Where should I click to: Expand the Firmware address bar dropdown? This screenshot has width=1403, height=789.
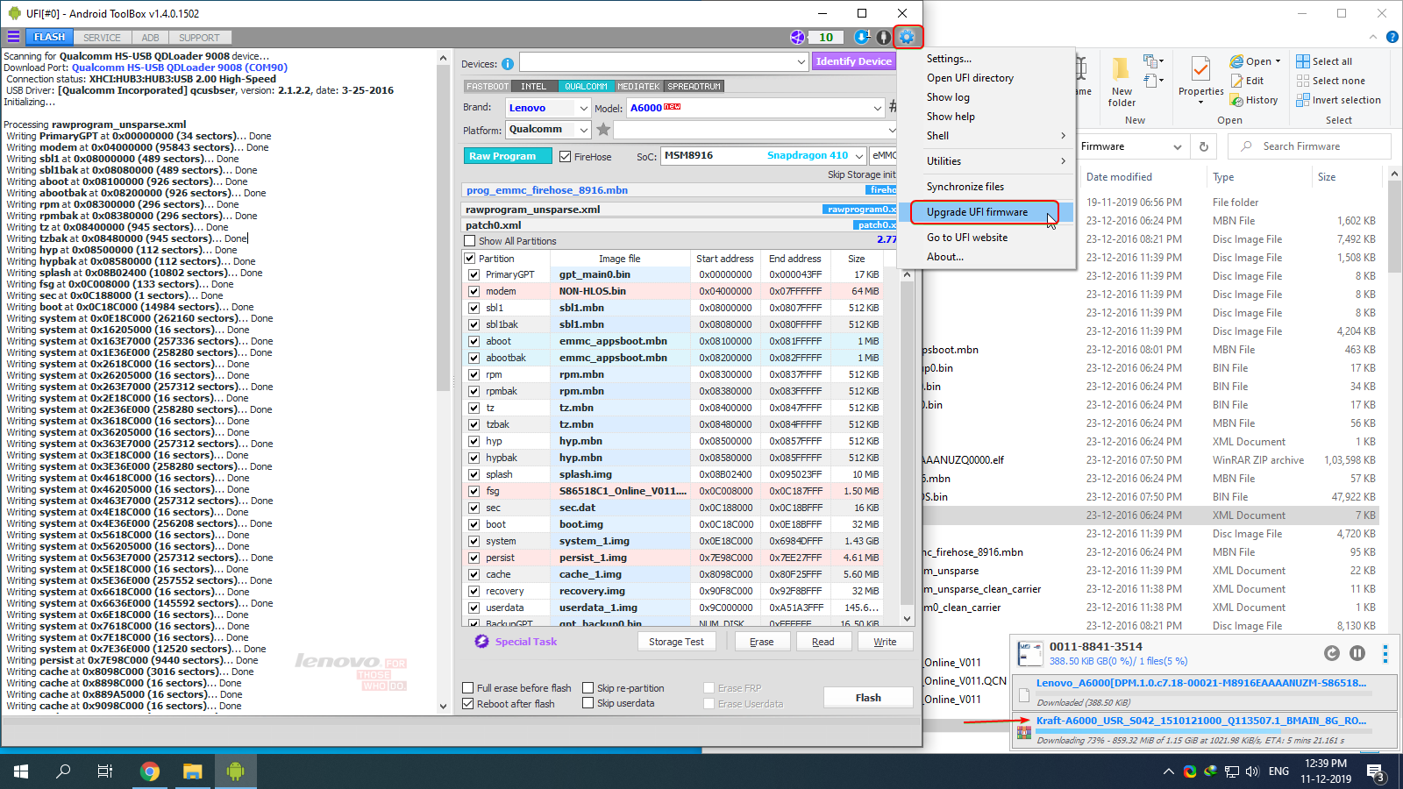(1178, 147)
